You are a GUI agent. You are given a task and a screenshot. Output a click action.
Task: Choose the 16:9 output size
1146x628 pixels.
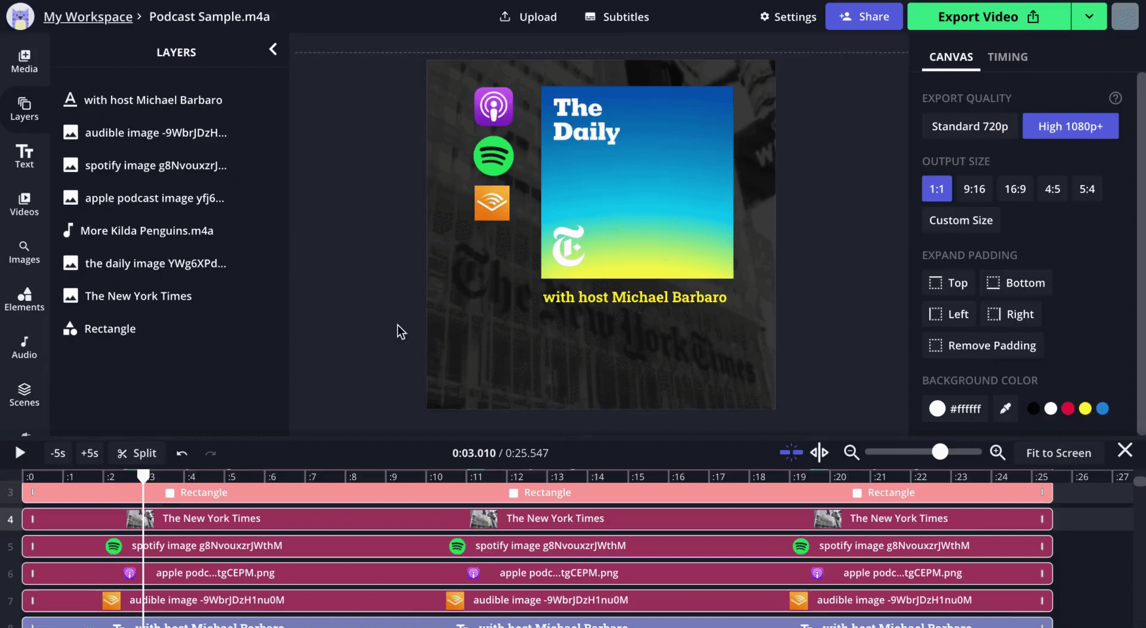(x=1015, y=189)
